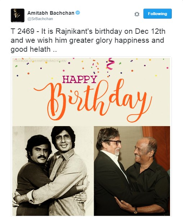Open the Amitabh Bachchan display name link

[x=51, y=13]
